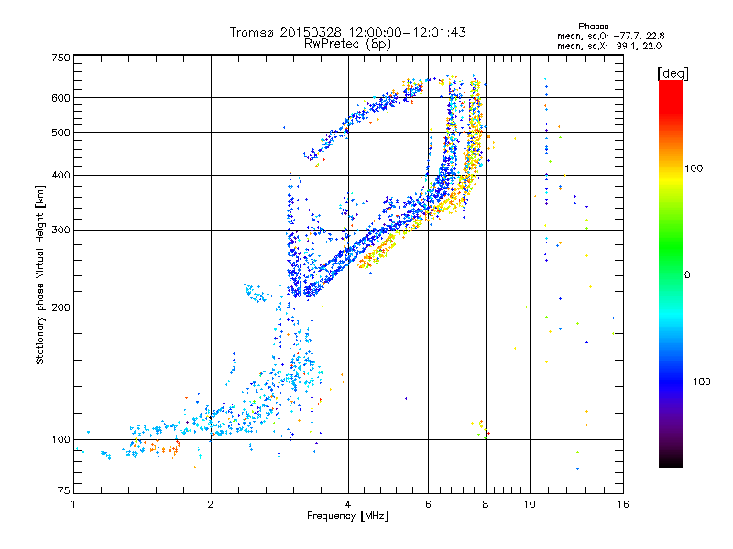The image size is (733, 549).
Task: Click the y-axis '300' tick label
Action: point(61,231)
